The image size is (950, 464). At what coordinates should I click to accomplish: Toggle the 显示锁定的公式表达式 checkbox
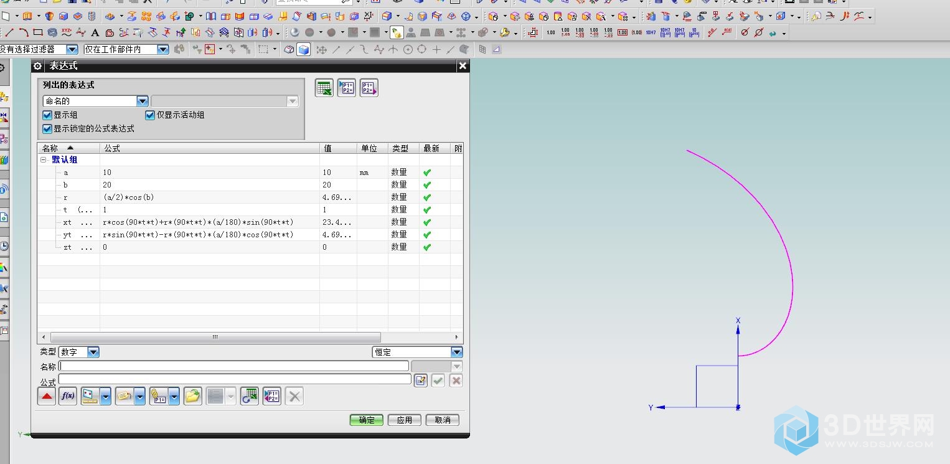point(47,129)
